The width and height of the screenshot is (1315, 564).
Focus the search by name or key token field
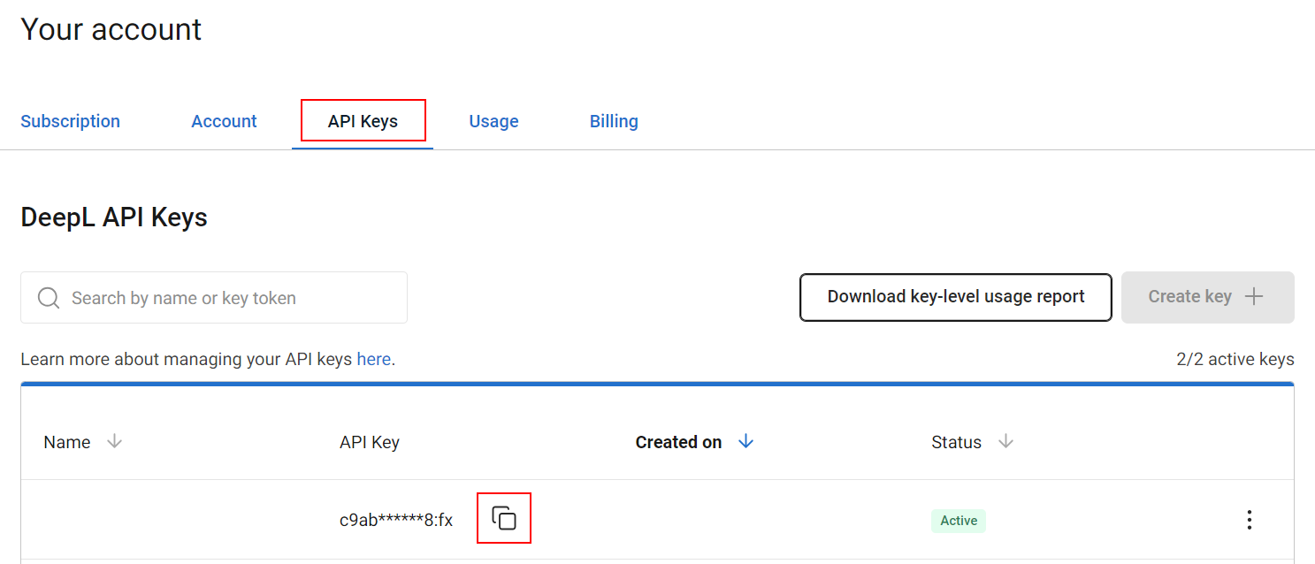[230, 298]
